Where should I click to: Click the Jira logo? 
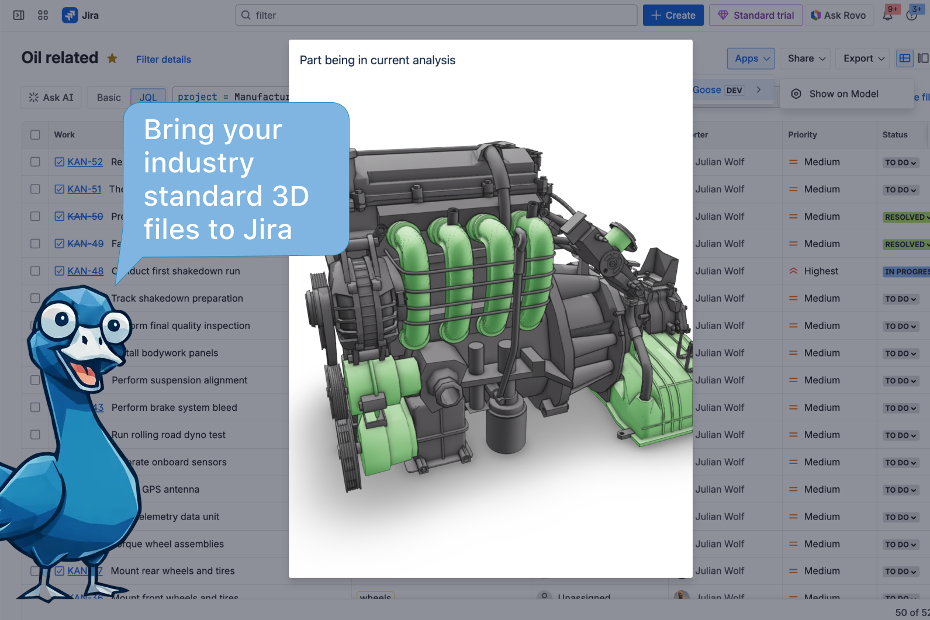tap(81, 15)
